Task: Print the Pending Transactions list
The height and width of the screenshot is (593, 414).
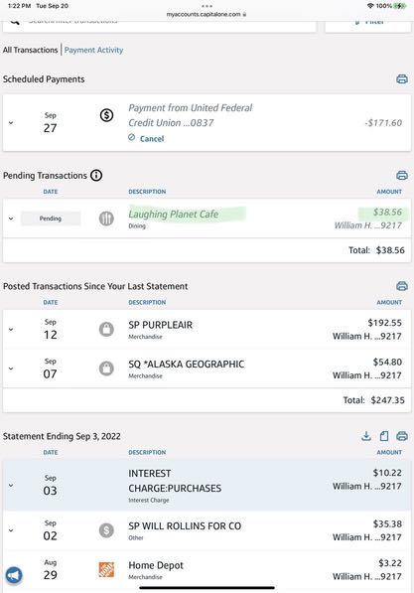Action: [x=402, y=176]
